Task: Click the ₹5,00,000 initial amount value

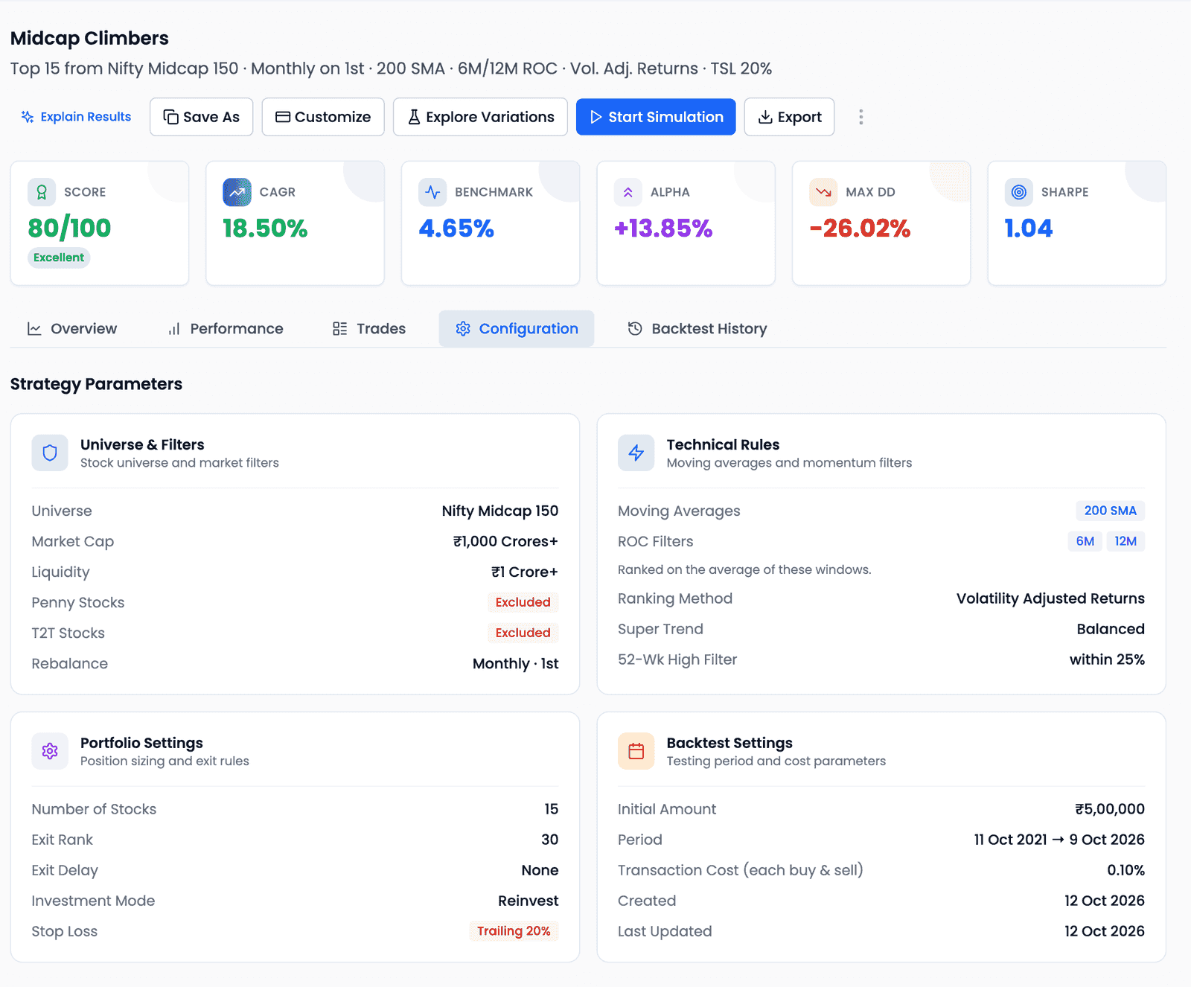Action: tap(1110, 809)
